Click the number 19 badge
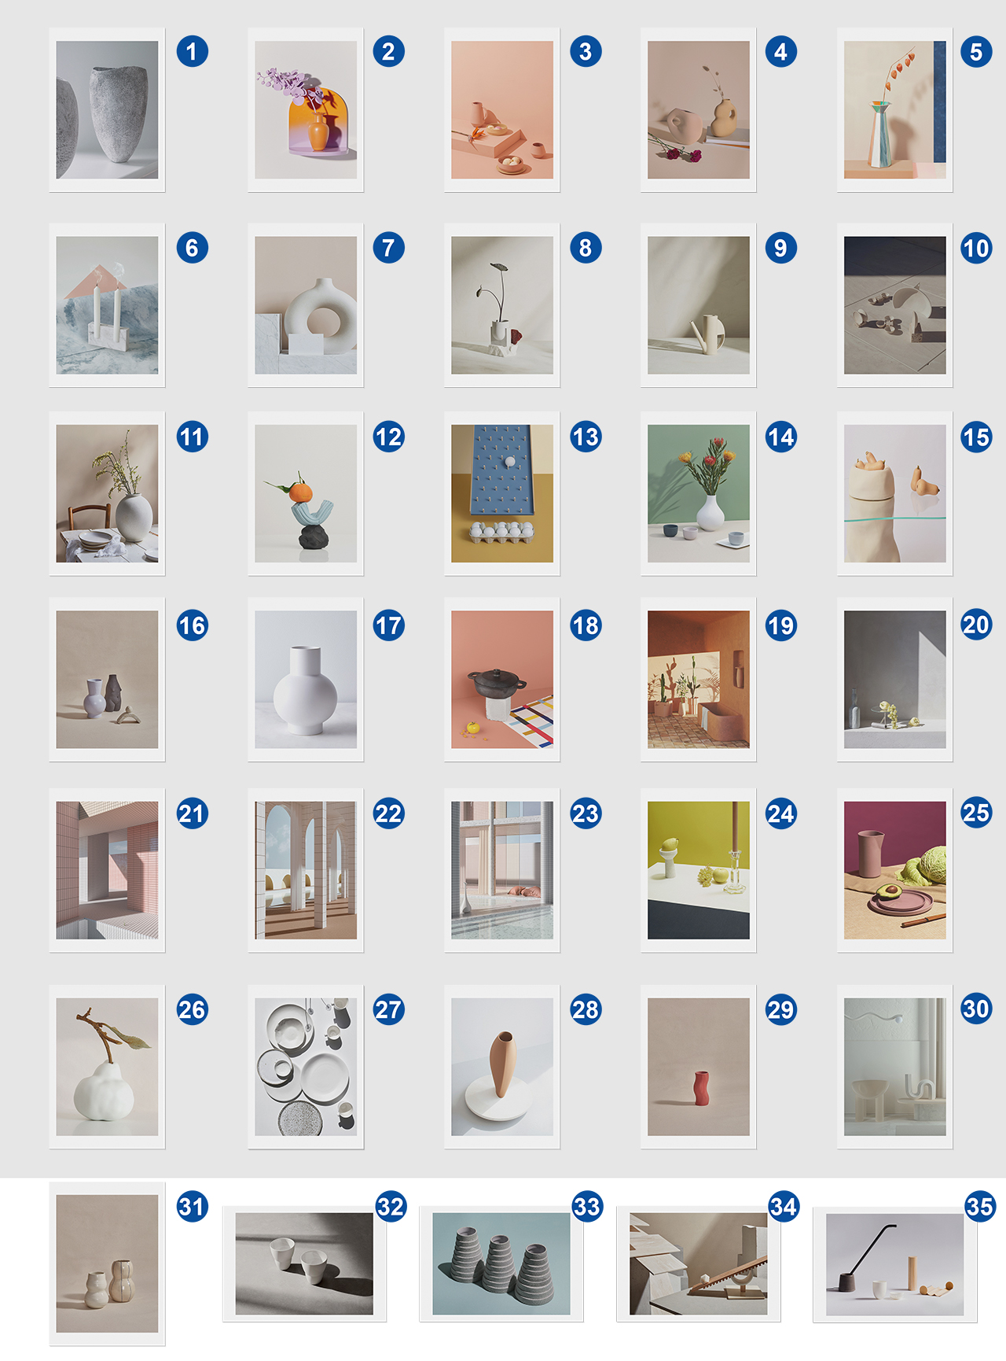The width and height of the screenshot is (1006, 1361). pos(781,625)
